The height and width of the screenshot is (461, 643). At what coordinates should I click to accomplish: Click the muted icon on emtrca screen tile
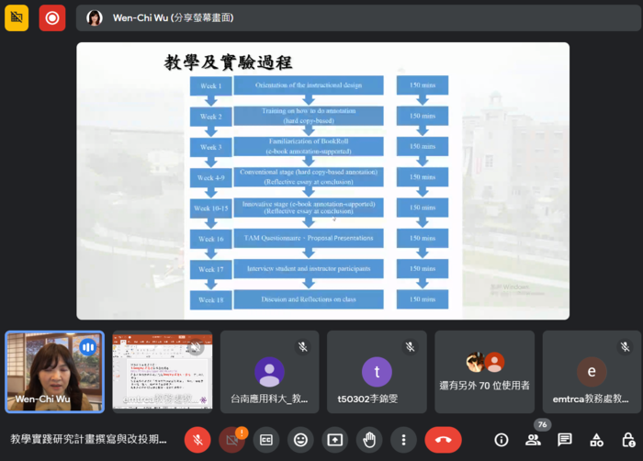[x=196, y=347]
